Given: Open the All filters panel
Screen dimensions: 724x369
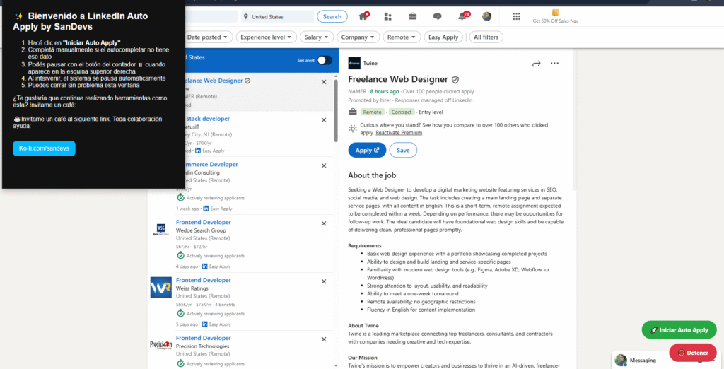Looking at the screenshot, I should coord(486,37).
